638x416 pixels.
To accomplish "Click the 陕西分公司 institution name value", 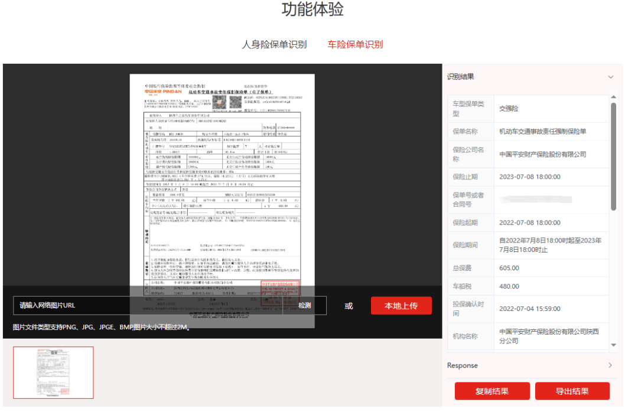I will [549, 336].
